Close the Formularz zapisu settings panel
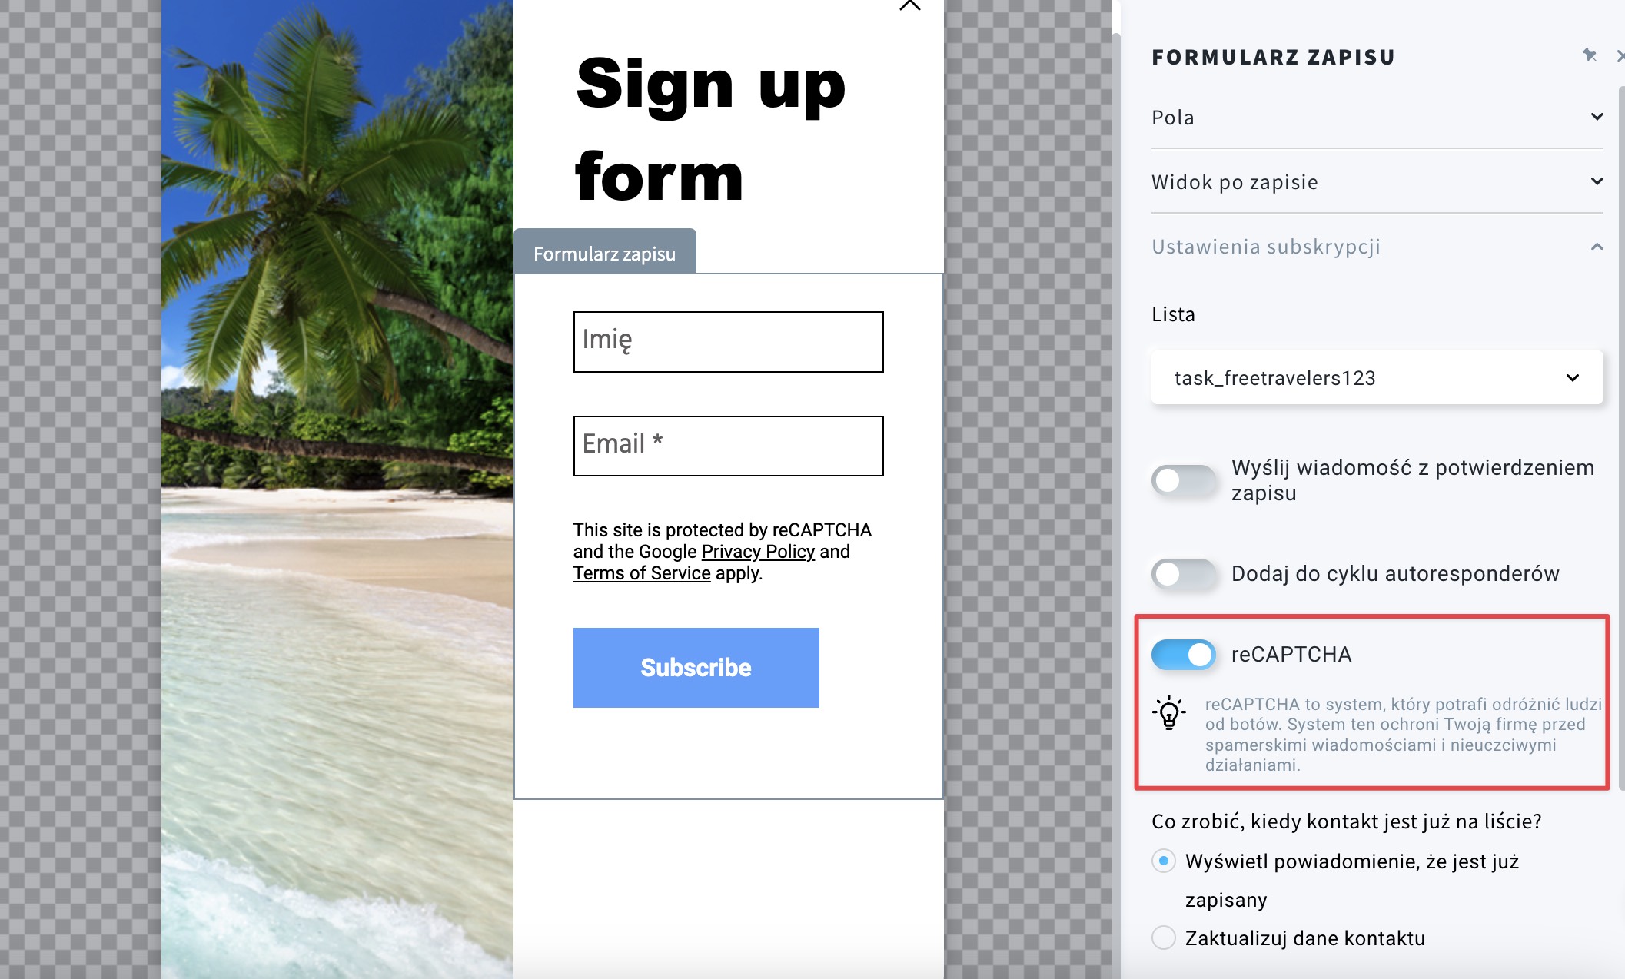The width and height of the screenshot is (1625, 979). click(x=1620, y=56)
